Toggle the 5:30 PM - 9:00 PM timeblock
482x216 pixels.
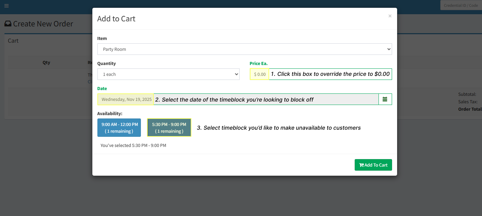pos(169,128)
